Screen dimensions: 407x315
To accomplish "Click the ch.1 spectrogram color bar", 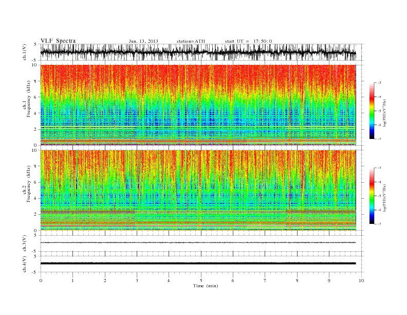I will [372, 111].
